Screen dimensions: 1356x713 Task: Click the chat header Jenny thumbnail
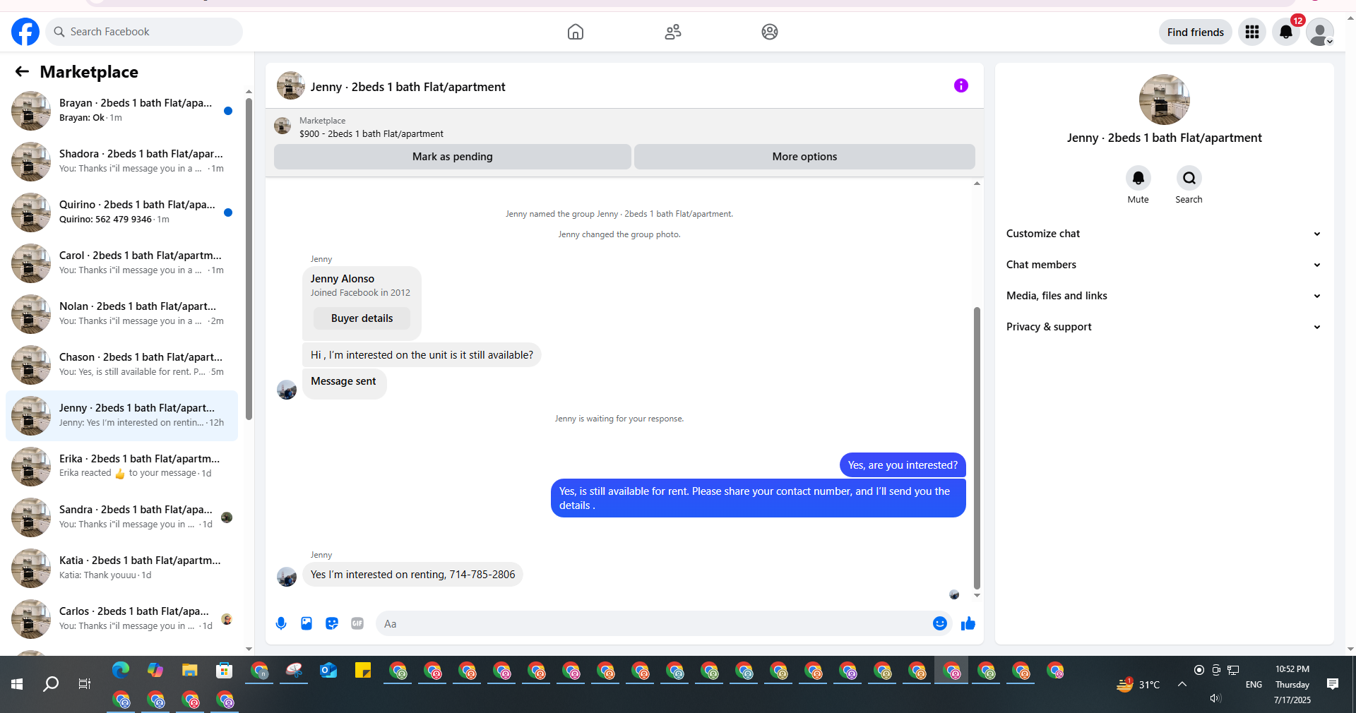click(291, 86)
